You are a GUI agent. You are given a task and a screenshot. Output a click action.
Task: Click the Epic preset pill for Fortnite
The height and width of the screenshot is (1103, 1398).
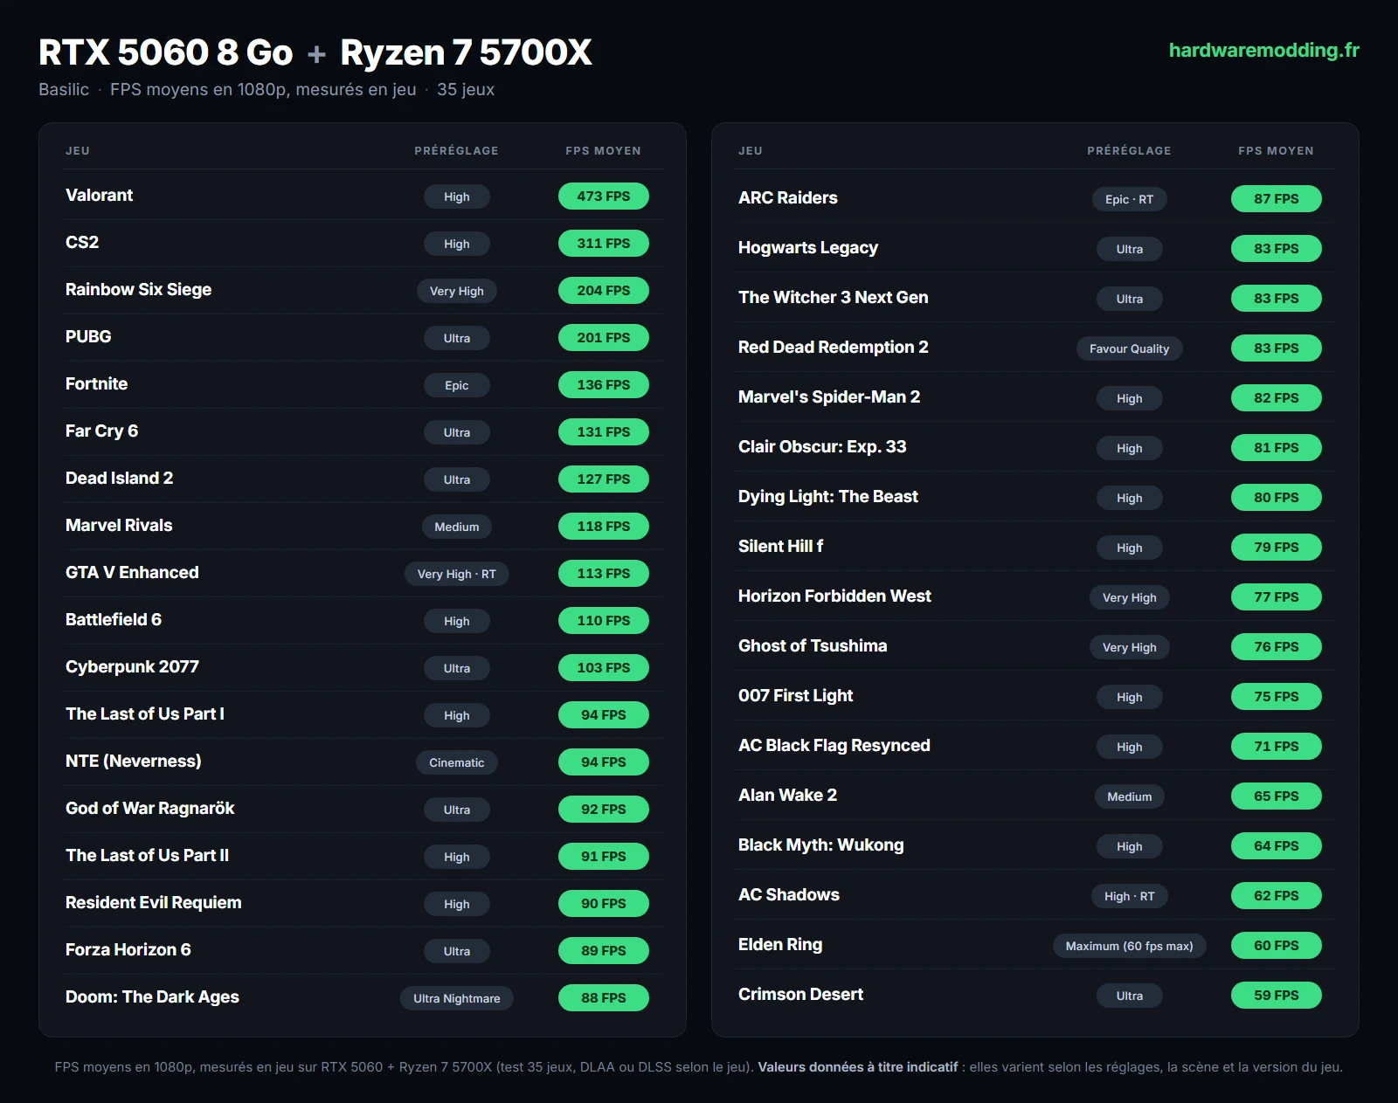point(456,385)
